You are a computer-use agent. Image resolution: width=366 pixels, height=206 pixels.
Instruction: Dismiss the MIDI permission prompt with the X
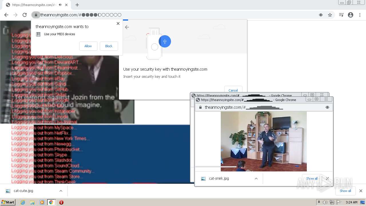coord(118,23)
